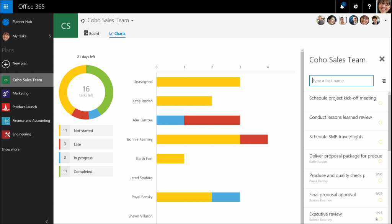Click the first member avatar in the header
Screen dimensions: 392x224
(x=320, y=20)
